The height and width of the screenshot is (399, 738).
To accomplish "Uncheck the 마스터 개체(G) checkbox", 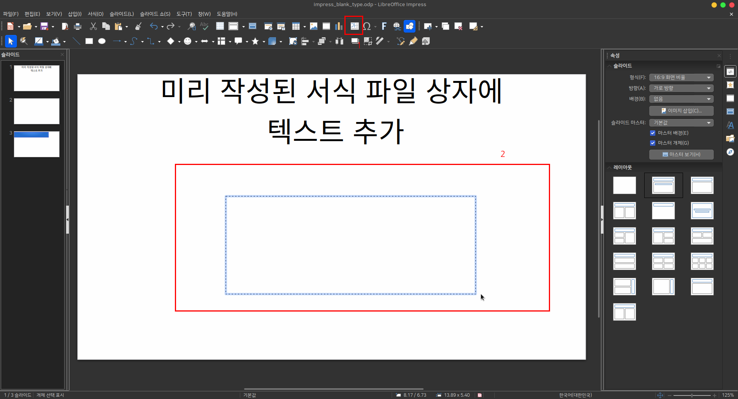I will coord(653,143).
